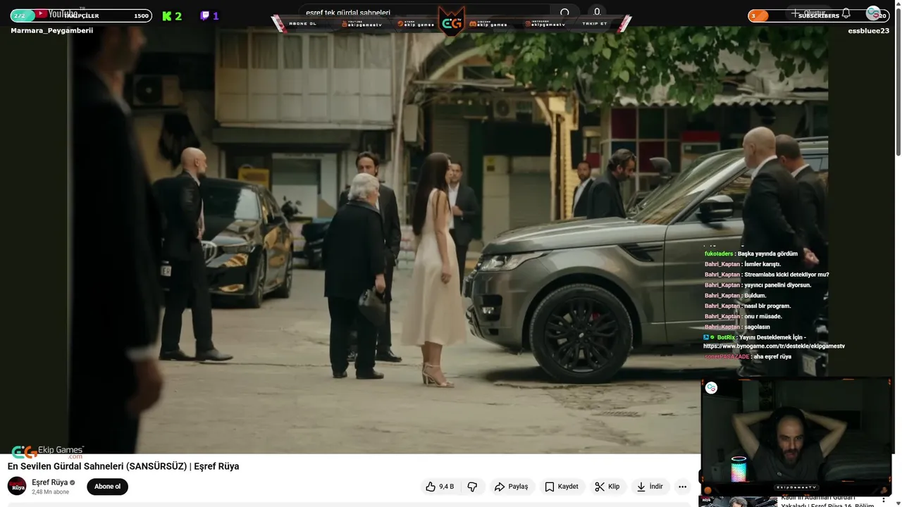Share the video with Paylaş
Viewport: 902px width, 507px height.
click(x=511, y=487)
